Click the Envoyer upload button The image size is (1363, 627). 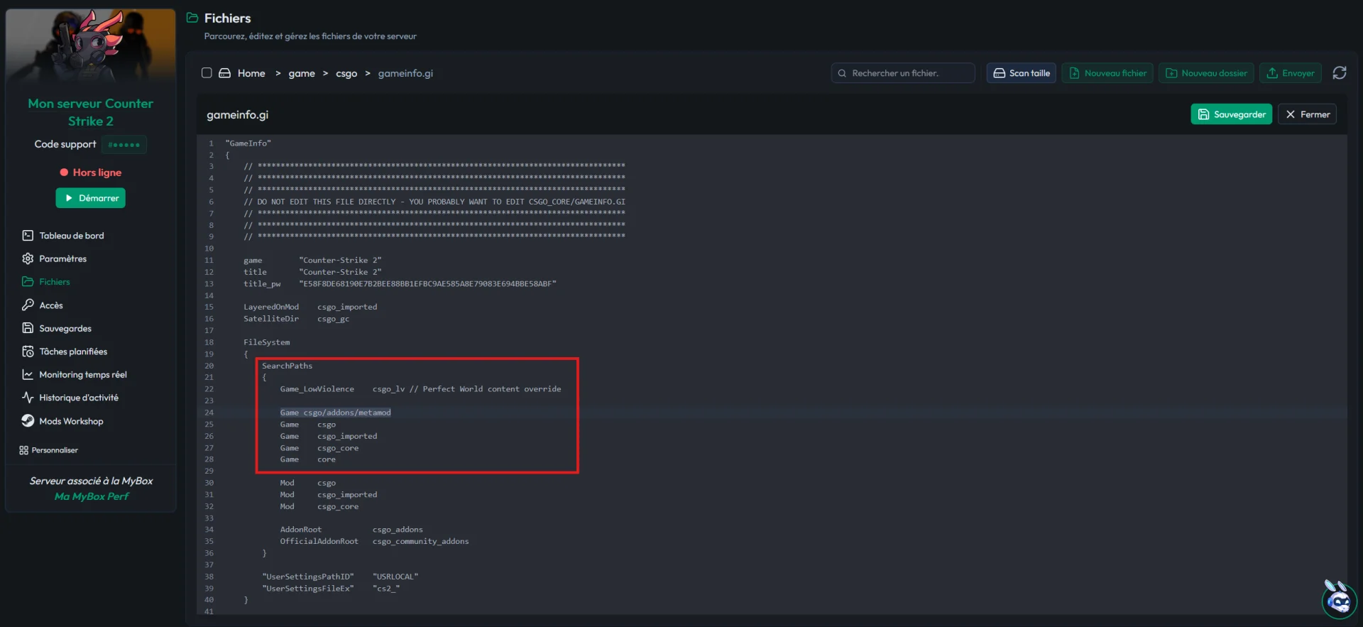click(1291, 73)
